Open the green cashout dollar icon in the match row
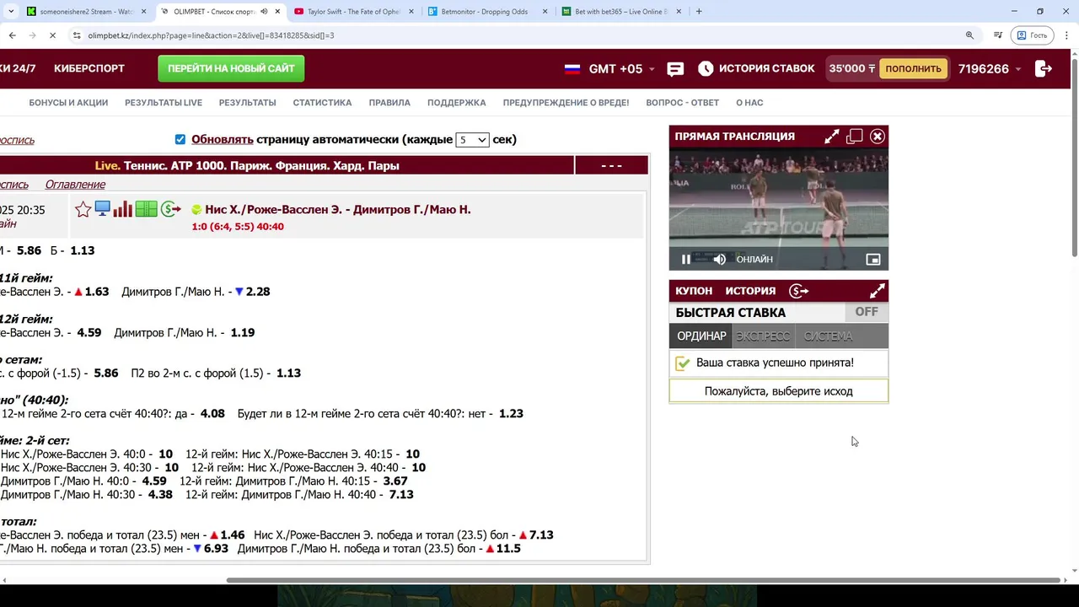The width and height of the screenshot is (1079, 607). tap(171, 209)
